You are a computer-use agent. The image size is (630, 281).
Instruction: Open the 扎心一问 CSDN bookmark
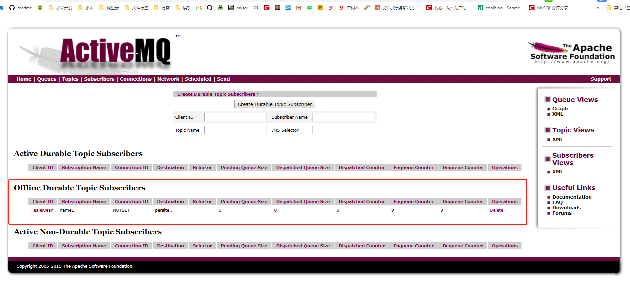point(448,8)
